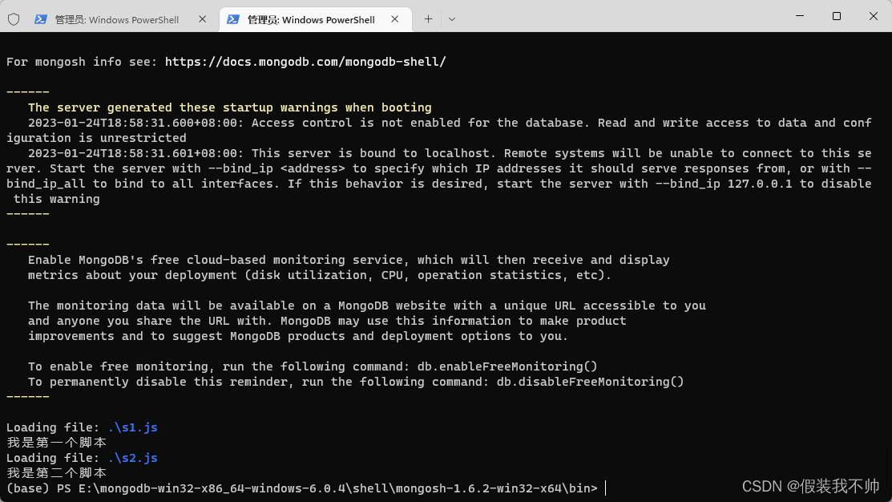The width and height of the screenshot is (892, 502).
Task: Minimize the Windows Terminal window
Action: (x=800, y=16)
